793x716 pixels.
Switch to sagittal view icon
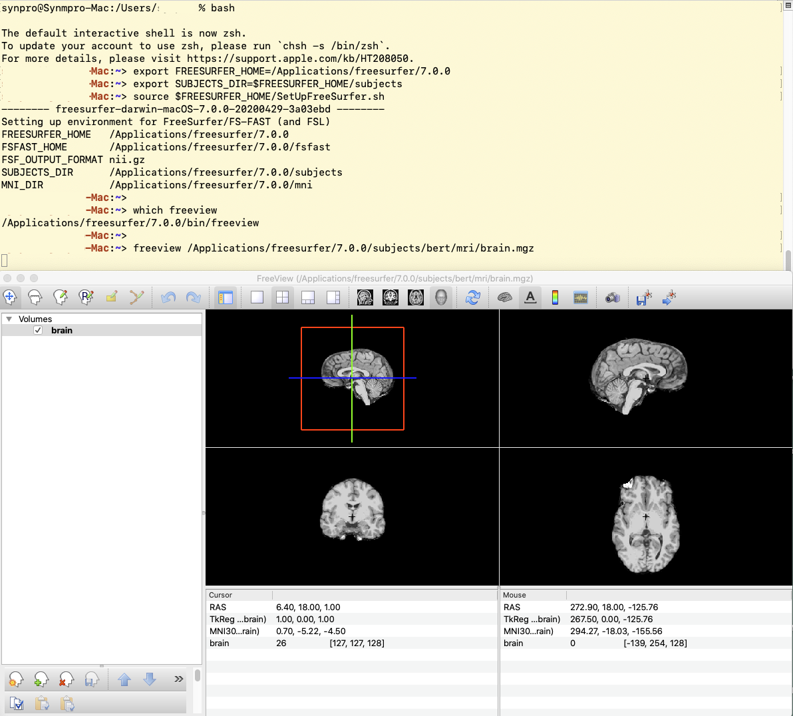(365, 297)
